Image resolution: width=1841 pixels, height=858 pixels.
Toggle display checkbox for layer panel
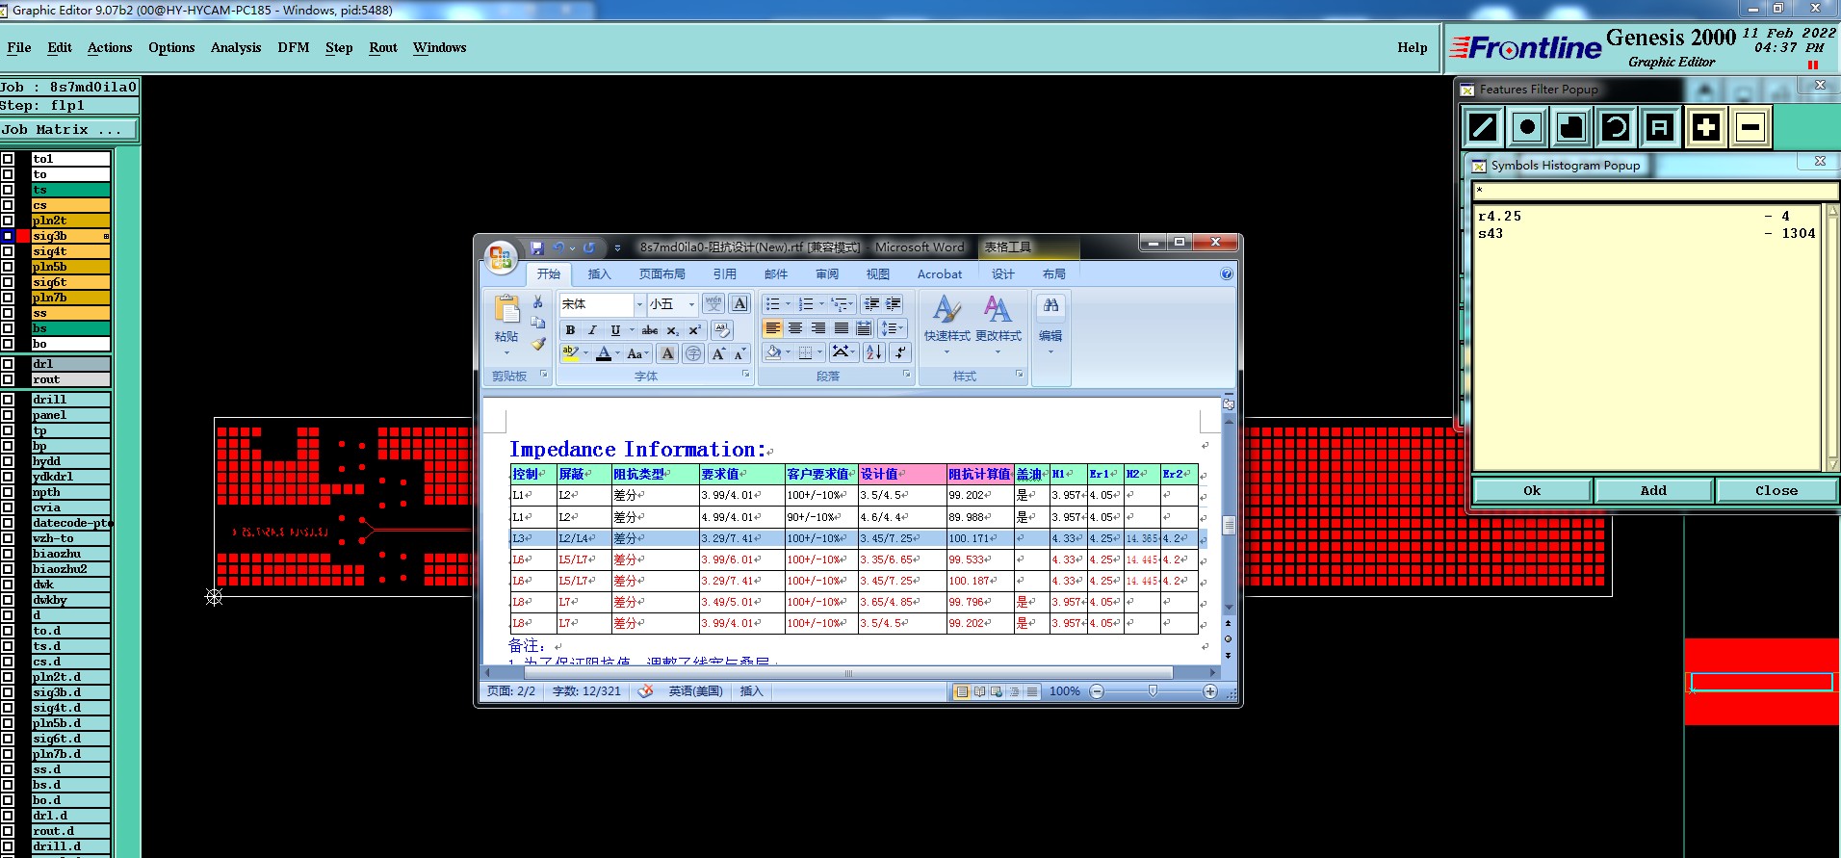coord(8,415)
